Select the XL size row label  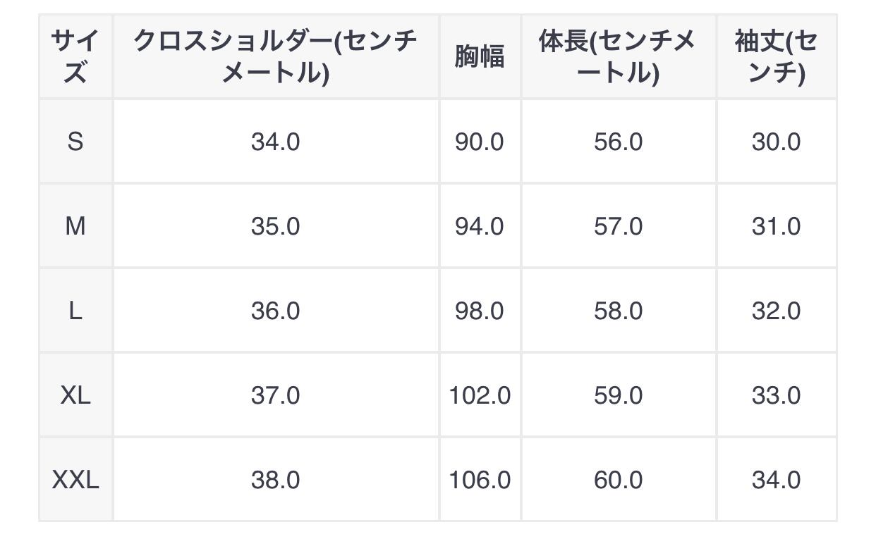75,395
